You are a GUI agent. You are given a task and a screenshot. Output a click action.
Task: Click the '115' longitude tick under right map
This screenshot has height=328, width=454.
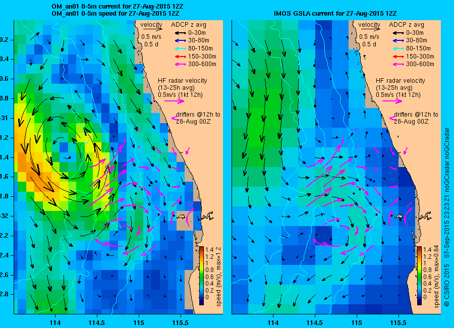click(357, 322)
